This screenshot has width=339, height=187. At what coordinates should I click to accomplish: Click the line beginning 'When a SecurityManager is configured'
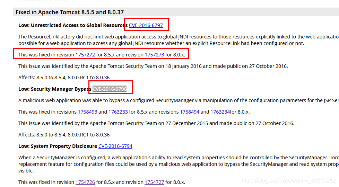click(x=179, y=158)
